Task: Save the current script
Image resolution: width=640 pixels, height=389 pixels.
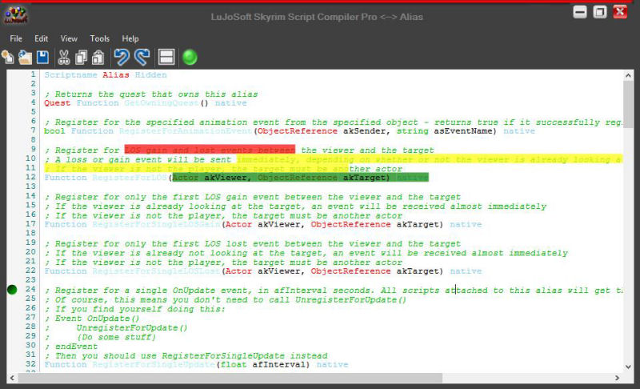Action: click(42, 57)
